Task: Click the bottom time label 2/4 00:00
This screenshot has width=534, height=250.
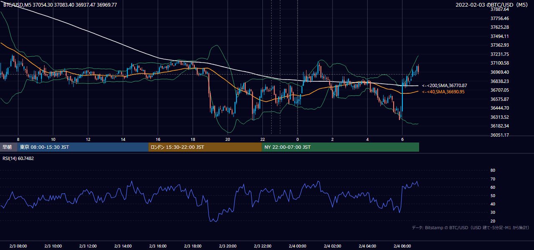Action: click(298, 246)
